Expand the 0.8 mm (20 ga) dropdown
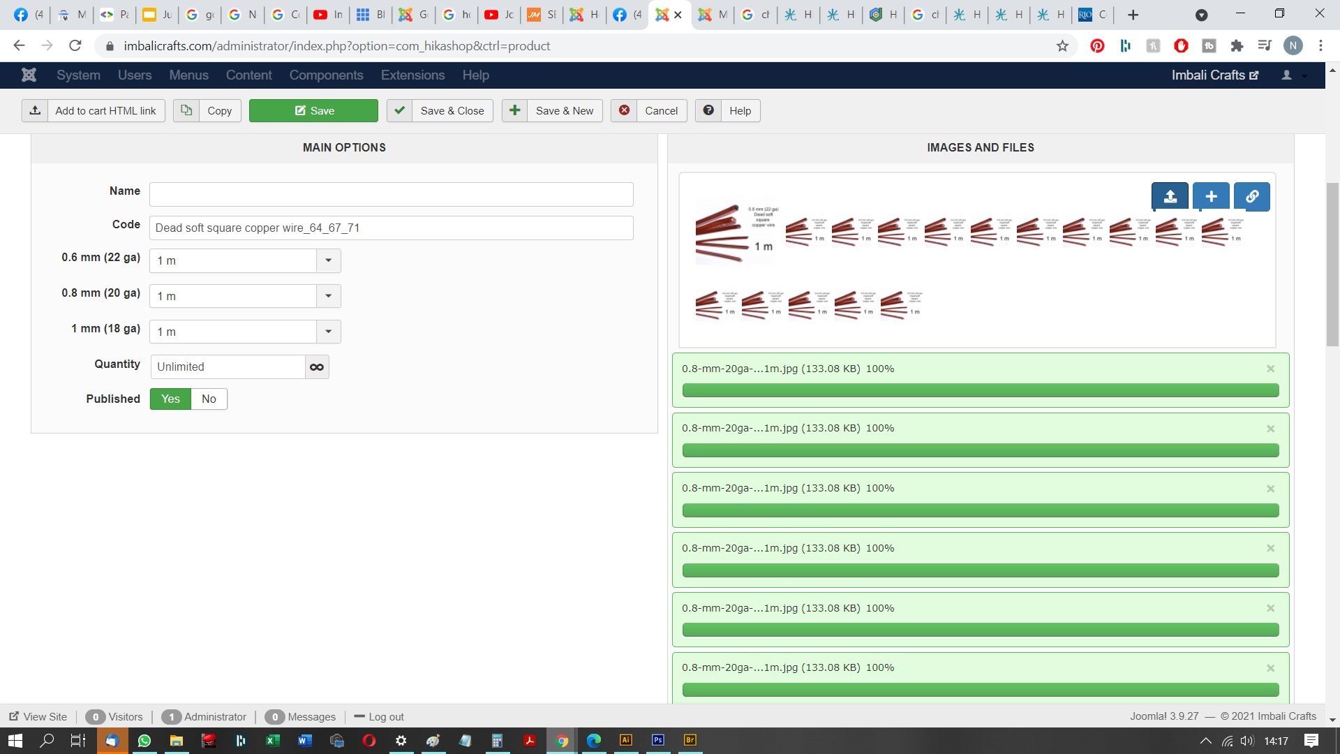 pos(328,296)
